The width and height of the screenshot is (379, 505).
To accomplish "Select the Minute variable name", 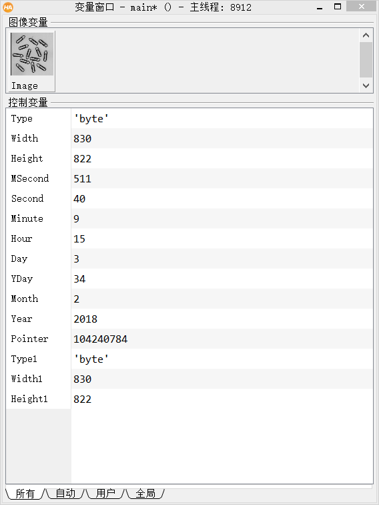I will (27, 218).
